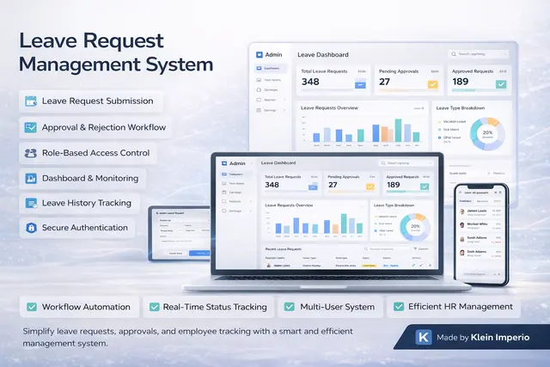This screenshot has width=550, height=367.
Task: Open the dropdown arrow in monitor search box
Action: click(x=504, y=54)
